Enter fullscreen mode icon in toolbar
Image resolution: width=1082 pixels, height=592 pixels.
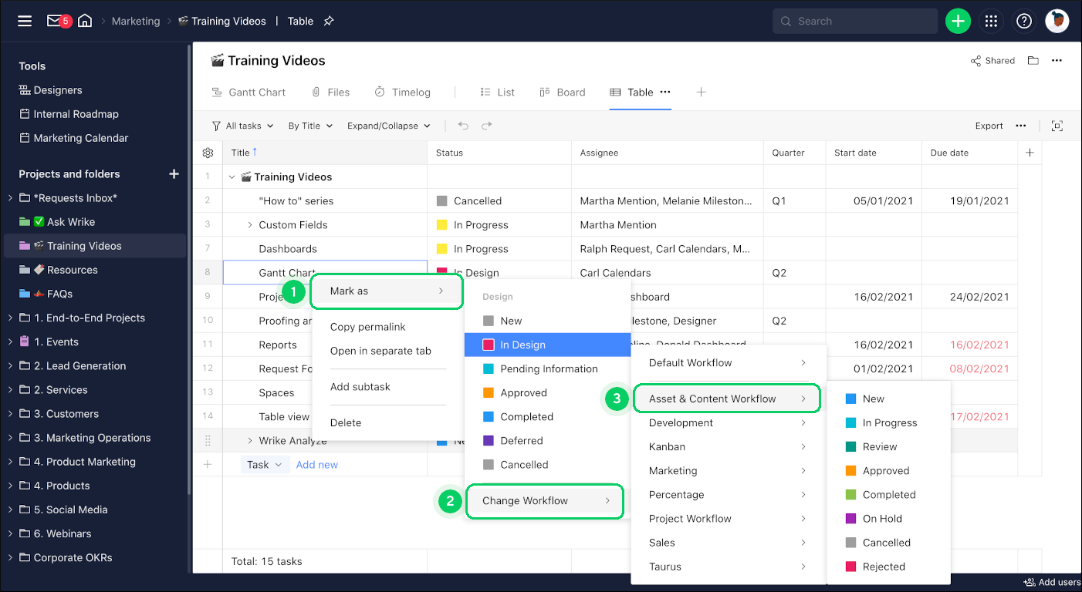point(1057,126)
